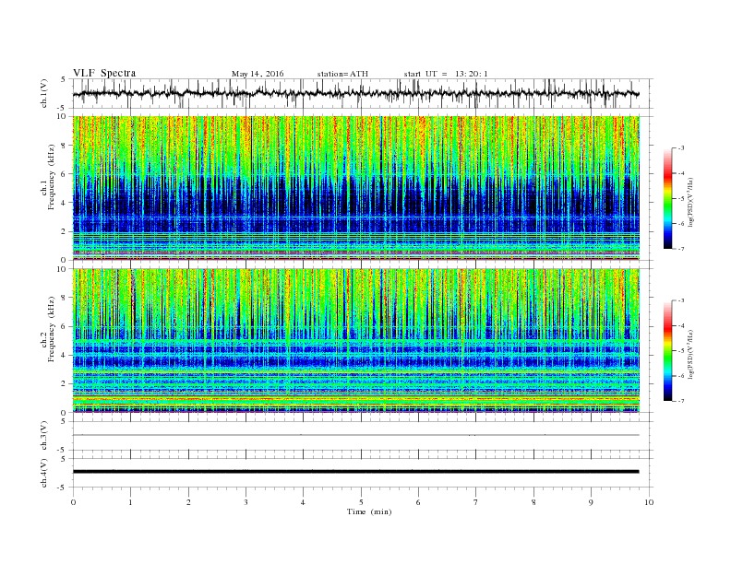Click the "7" tick on the time axis
The image size is (731, 564).
[476, 502]
